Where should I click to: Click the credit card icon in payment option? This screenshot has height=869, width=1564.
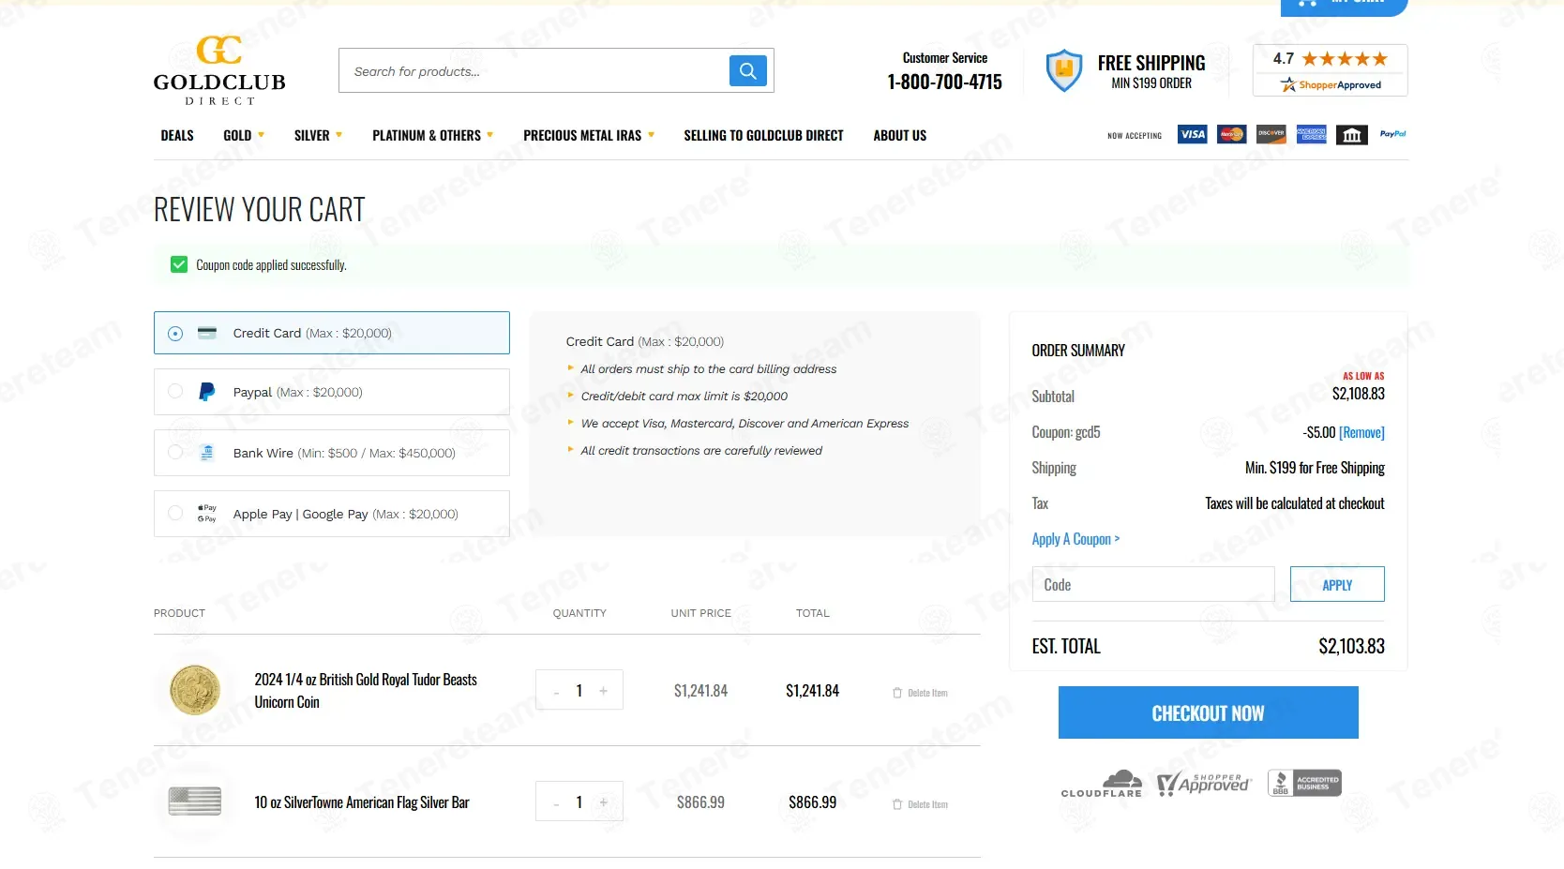(x=207, y=333)
